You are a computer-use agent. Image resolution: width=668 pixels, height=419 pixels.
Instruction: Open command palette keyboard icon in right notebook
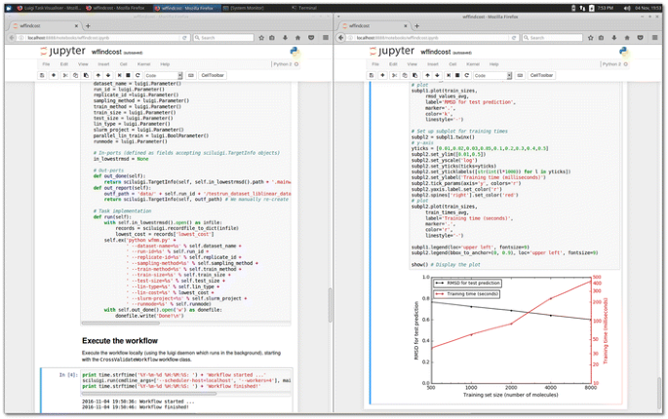pos(520,75)
